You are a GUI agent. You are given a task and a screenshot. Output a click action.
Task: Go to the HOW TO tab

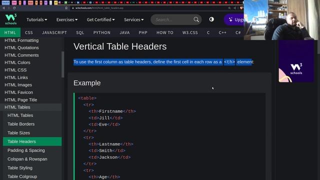[165, 32]
